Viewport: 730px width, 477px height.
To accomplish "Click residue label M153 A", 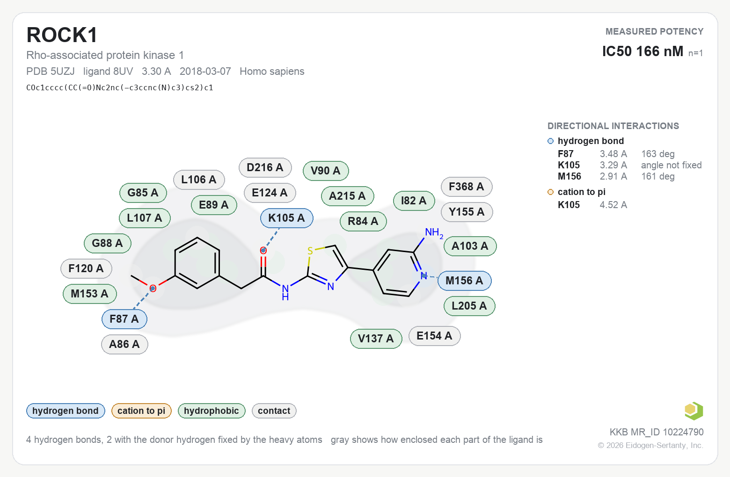I will point(89,294).
